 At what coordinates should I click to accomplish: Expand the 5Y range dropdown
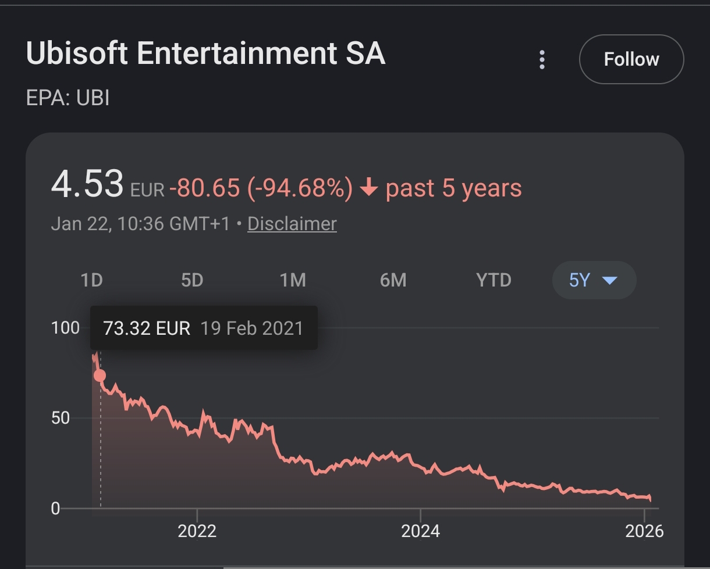click(594, 280)
